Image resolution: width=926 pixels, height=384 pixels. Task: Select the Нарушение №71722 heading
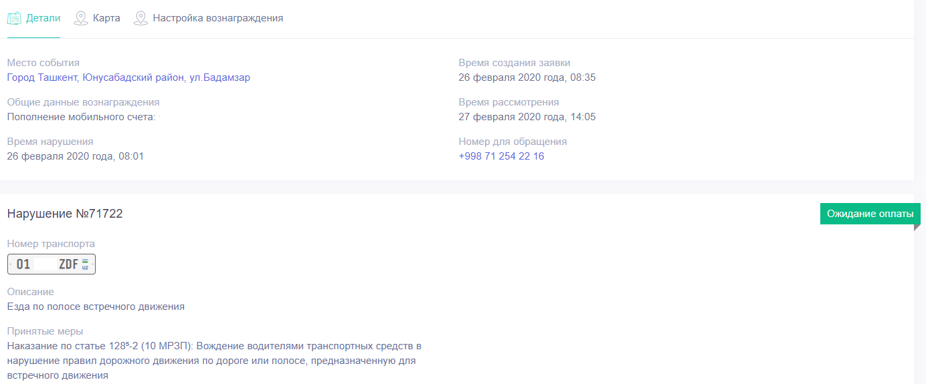(x=65, y=214)
